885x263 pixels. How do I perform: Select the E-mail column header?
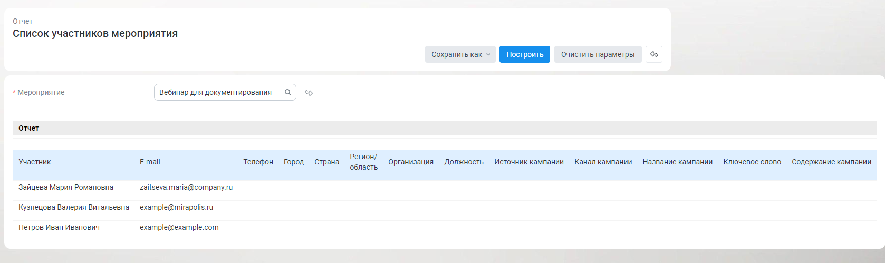150,162
